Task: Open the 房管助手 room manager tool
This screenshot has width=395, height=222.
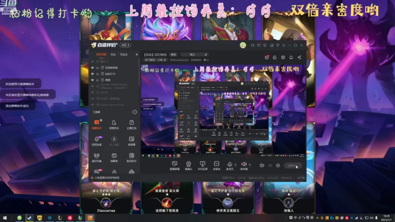Action: [114, 125]
